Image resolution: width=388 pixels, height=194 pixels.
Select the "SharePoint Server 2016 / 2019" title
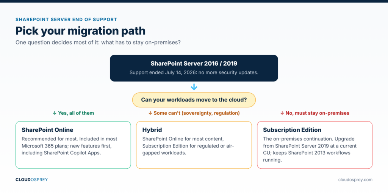[x=194, y=63]
